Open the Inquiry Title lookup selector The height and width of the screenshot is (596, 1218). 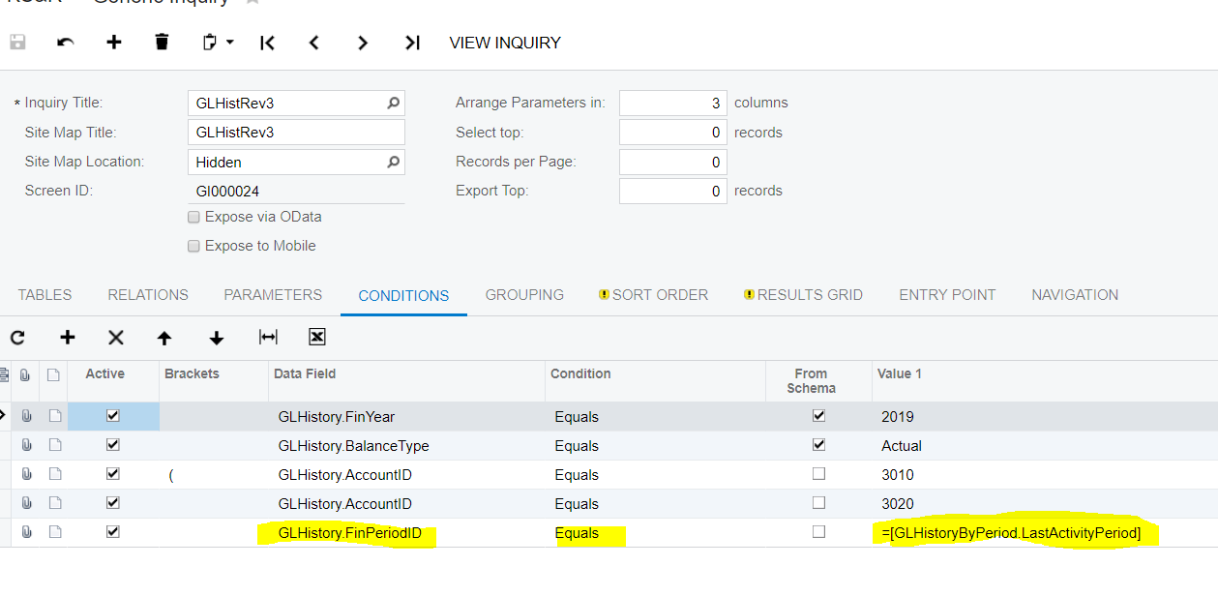click(x=393, y=104)
